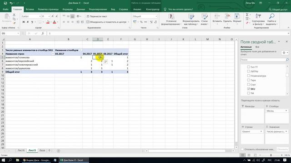
Task: Open row labels filter (Названия строк)
Action: tap(53, 54)
